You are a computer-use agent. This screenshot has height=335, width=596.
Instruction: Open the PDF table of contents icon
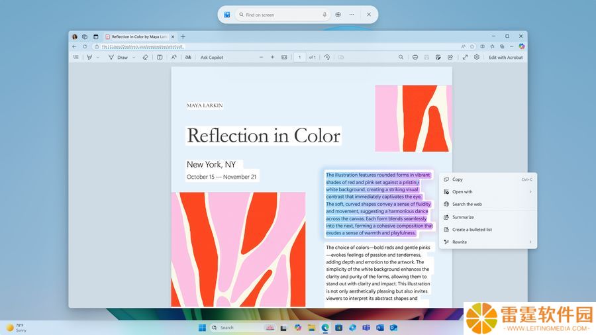[76, 58]
